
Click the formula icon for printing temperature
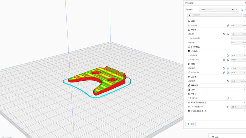228,68
